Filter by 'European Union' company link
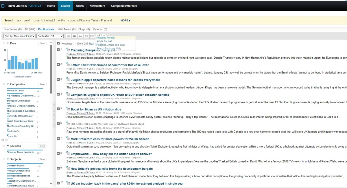This screenshot has height=188, width=347. pyautogui.click(x=15, y=91)
